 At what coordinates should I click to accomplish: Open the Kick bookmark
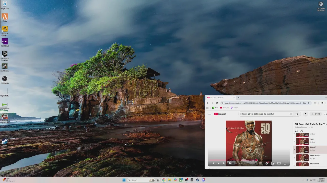click(x=215, y=108)
